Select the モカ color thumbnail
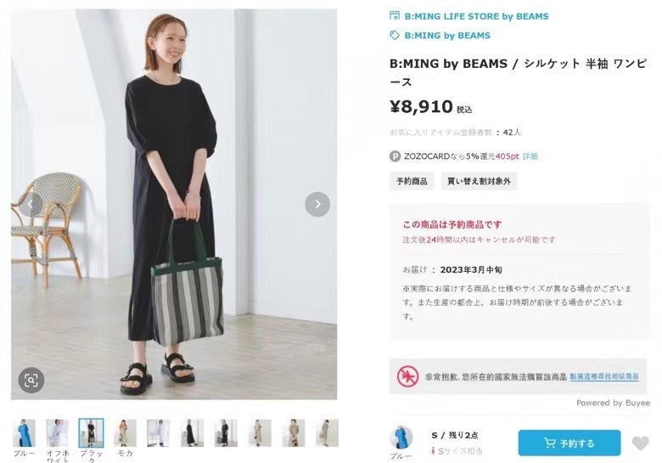 point(125,432)
